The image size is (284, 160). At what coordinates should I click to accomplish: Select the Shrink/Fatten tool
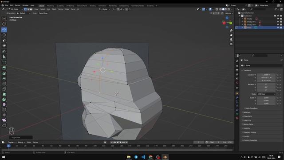pos(4,115)
